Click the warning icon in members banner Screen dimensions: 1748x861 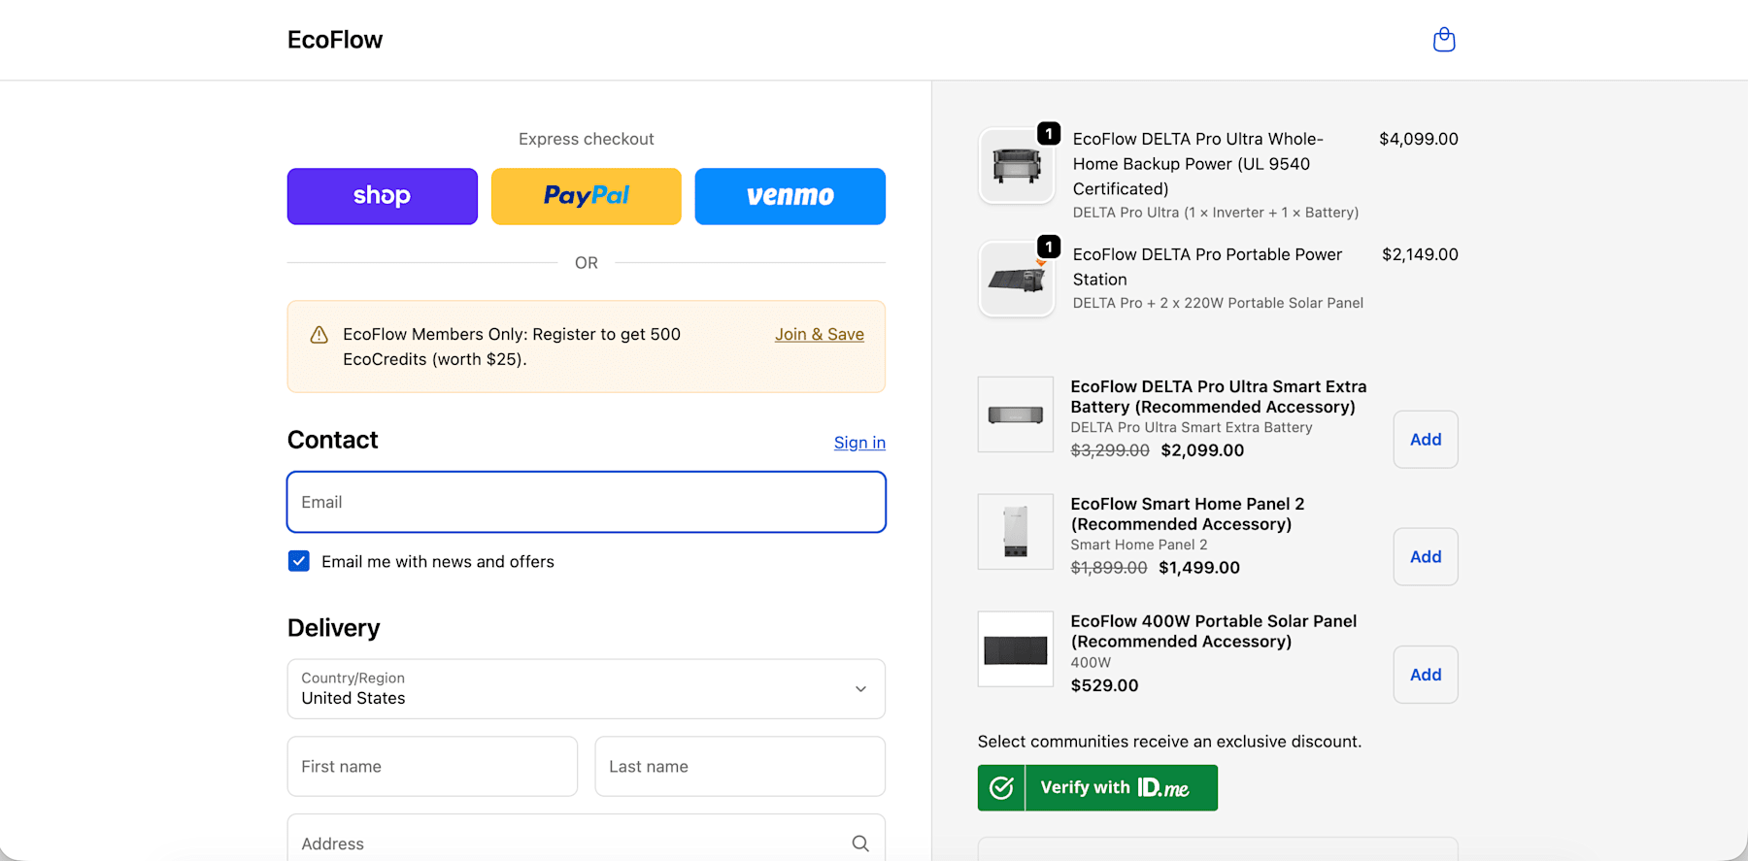[319, 335]
